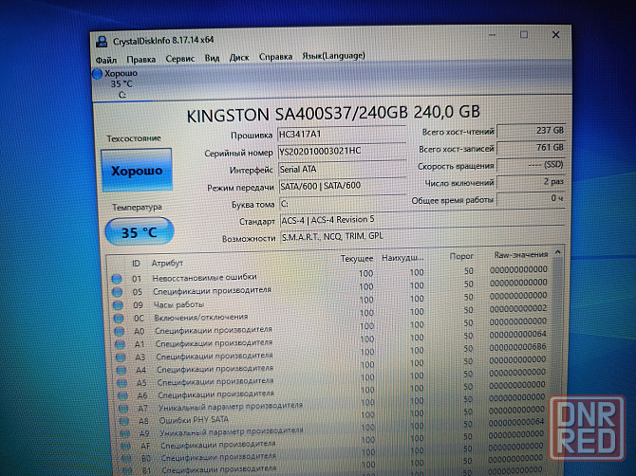Viewport: 636px width, 476px height.
Task: Click status icon for attribute A4
Action: 122,370
